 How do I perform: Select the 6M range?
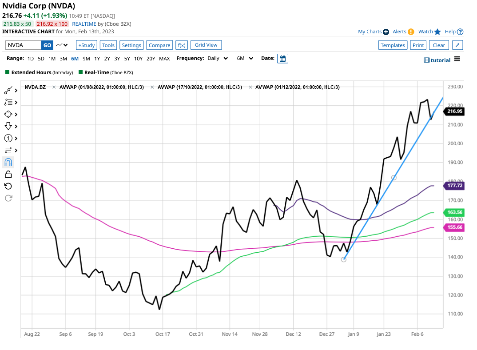point(75,59)
